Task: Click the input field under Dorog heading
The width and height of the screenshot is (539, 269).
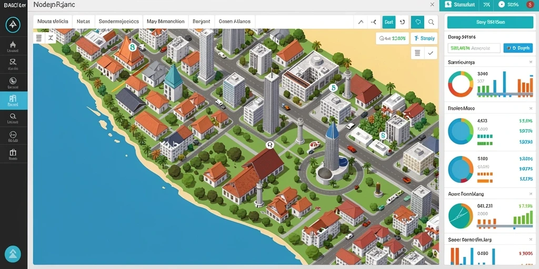Action: pos(474,48)
